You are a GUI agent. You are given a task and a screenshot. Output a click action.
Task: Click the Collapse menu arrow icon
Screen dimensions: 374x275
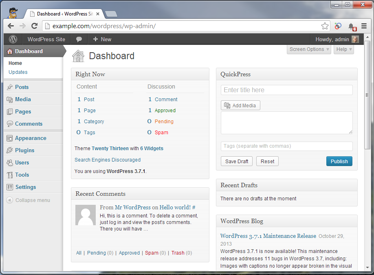click(9, 200)
